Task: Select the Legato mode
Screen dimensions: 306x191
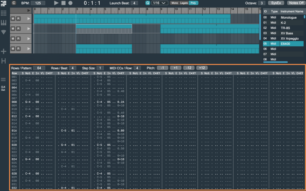Action: point(184,3)
